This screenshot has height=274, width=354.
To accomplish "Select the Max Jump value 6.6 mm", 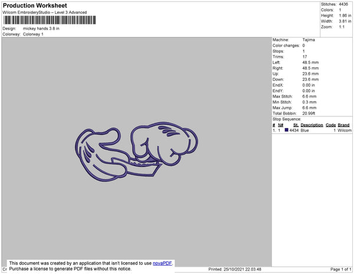I will 309,107.
